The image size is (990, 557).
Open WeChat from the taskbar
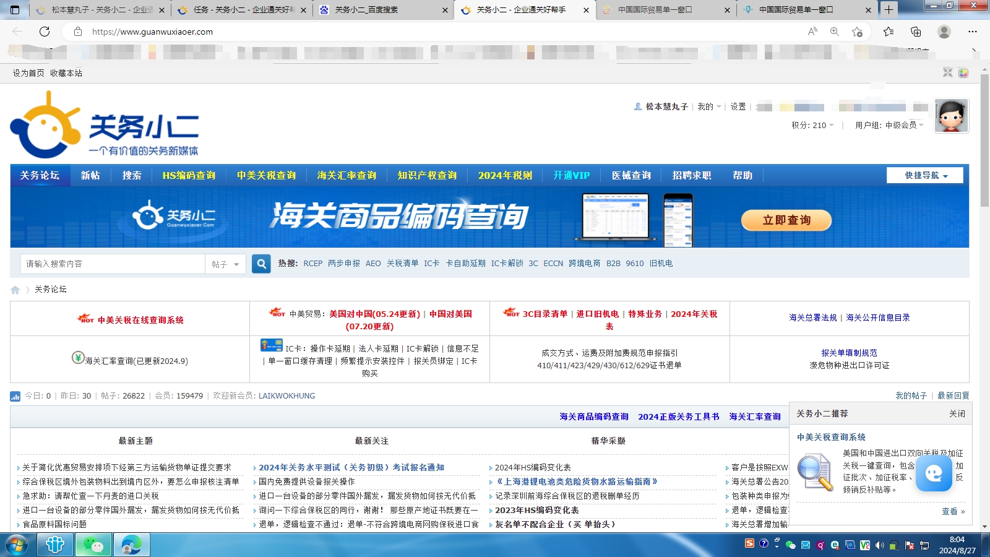(93, 545)
